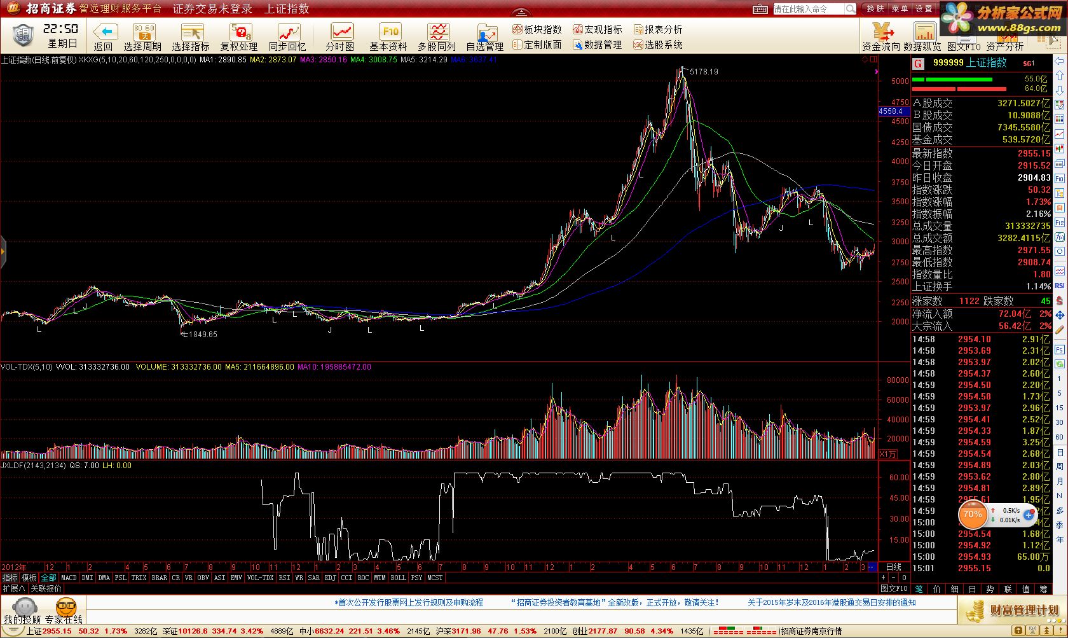
Task: Click the + zoom button under 日线
Action: tap(884, 578)
